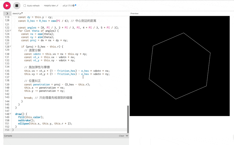The height and width of the screenshot is (145, 234).
Task: Click 'vt_x' declaration on line 131
Action: coord(36,57)
